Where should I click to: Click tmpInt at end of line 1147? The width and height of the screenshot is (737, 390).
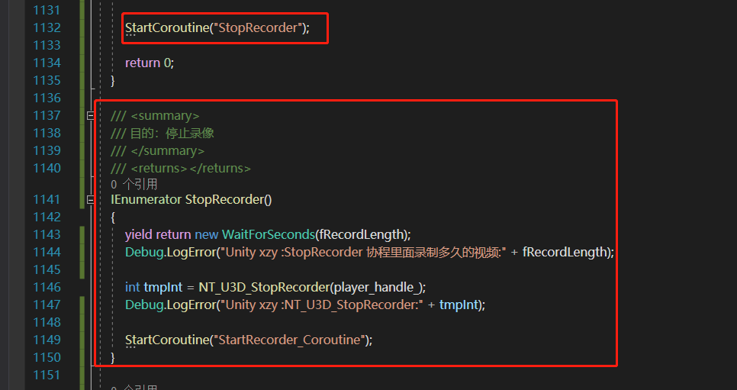(x=459, y=305)
